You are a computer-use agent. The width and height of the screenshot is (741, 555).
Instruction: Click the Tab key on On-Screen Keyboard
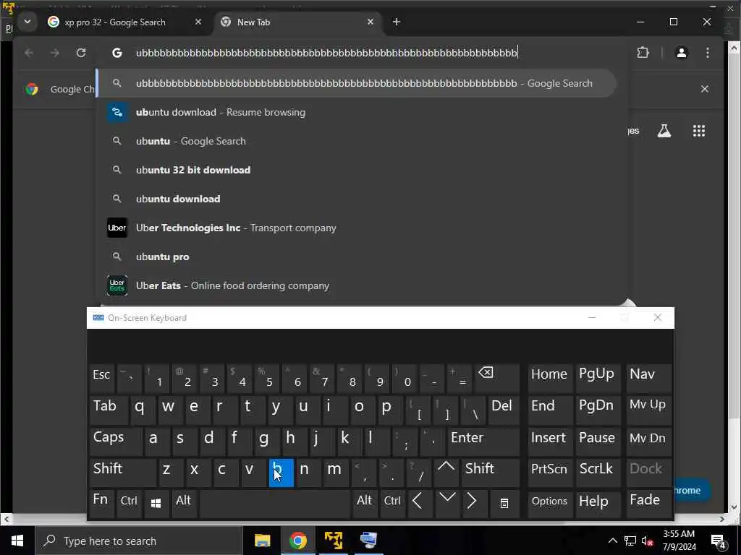[x=109, y=410]
